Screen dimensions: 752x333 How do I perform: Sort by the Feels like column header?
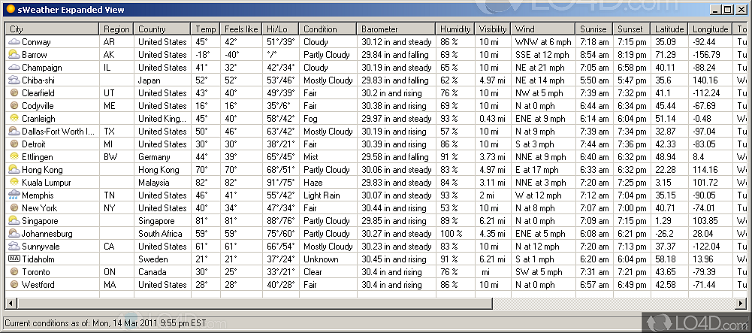pyautogui.click(x=242, y=29)
